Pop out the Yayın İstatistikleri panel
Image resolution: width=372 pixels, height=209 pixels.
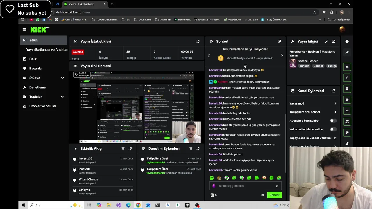[x=198, y=41]
